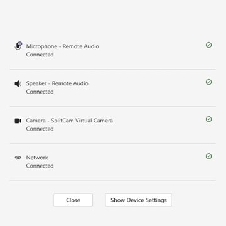Select the Camera - SplitCam Virtual Camera label

[x=70, y=121]
